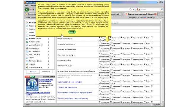
Task: Run search with the magnifier icon
Action: (161, 10)
